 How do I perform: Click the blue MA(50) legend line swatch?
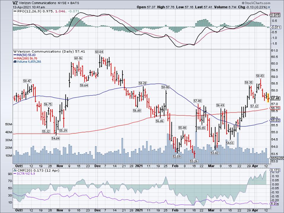[15, 55]
